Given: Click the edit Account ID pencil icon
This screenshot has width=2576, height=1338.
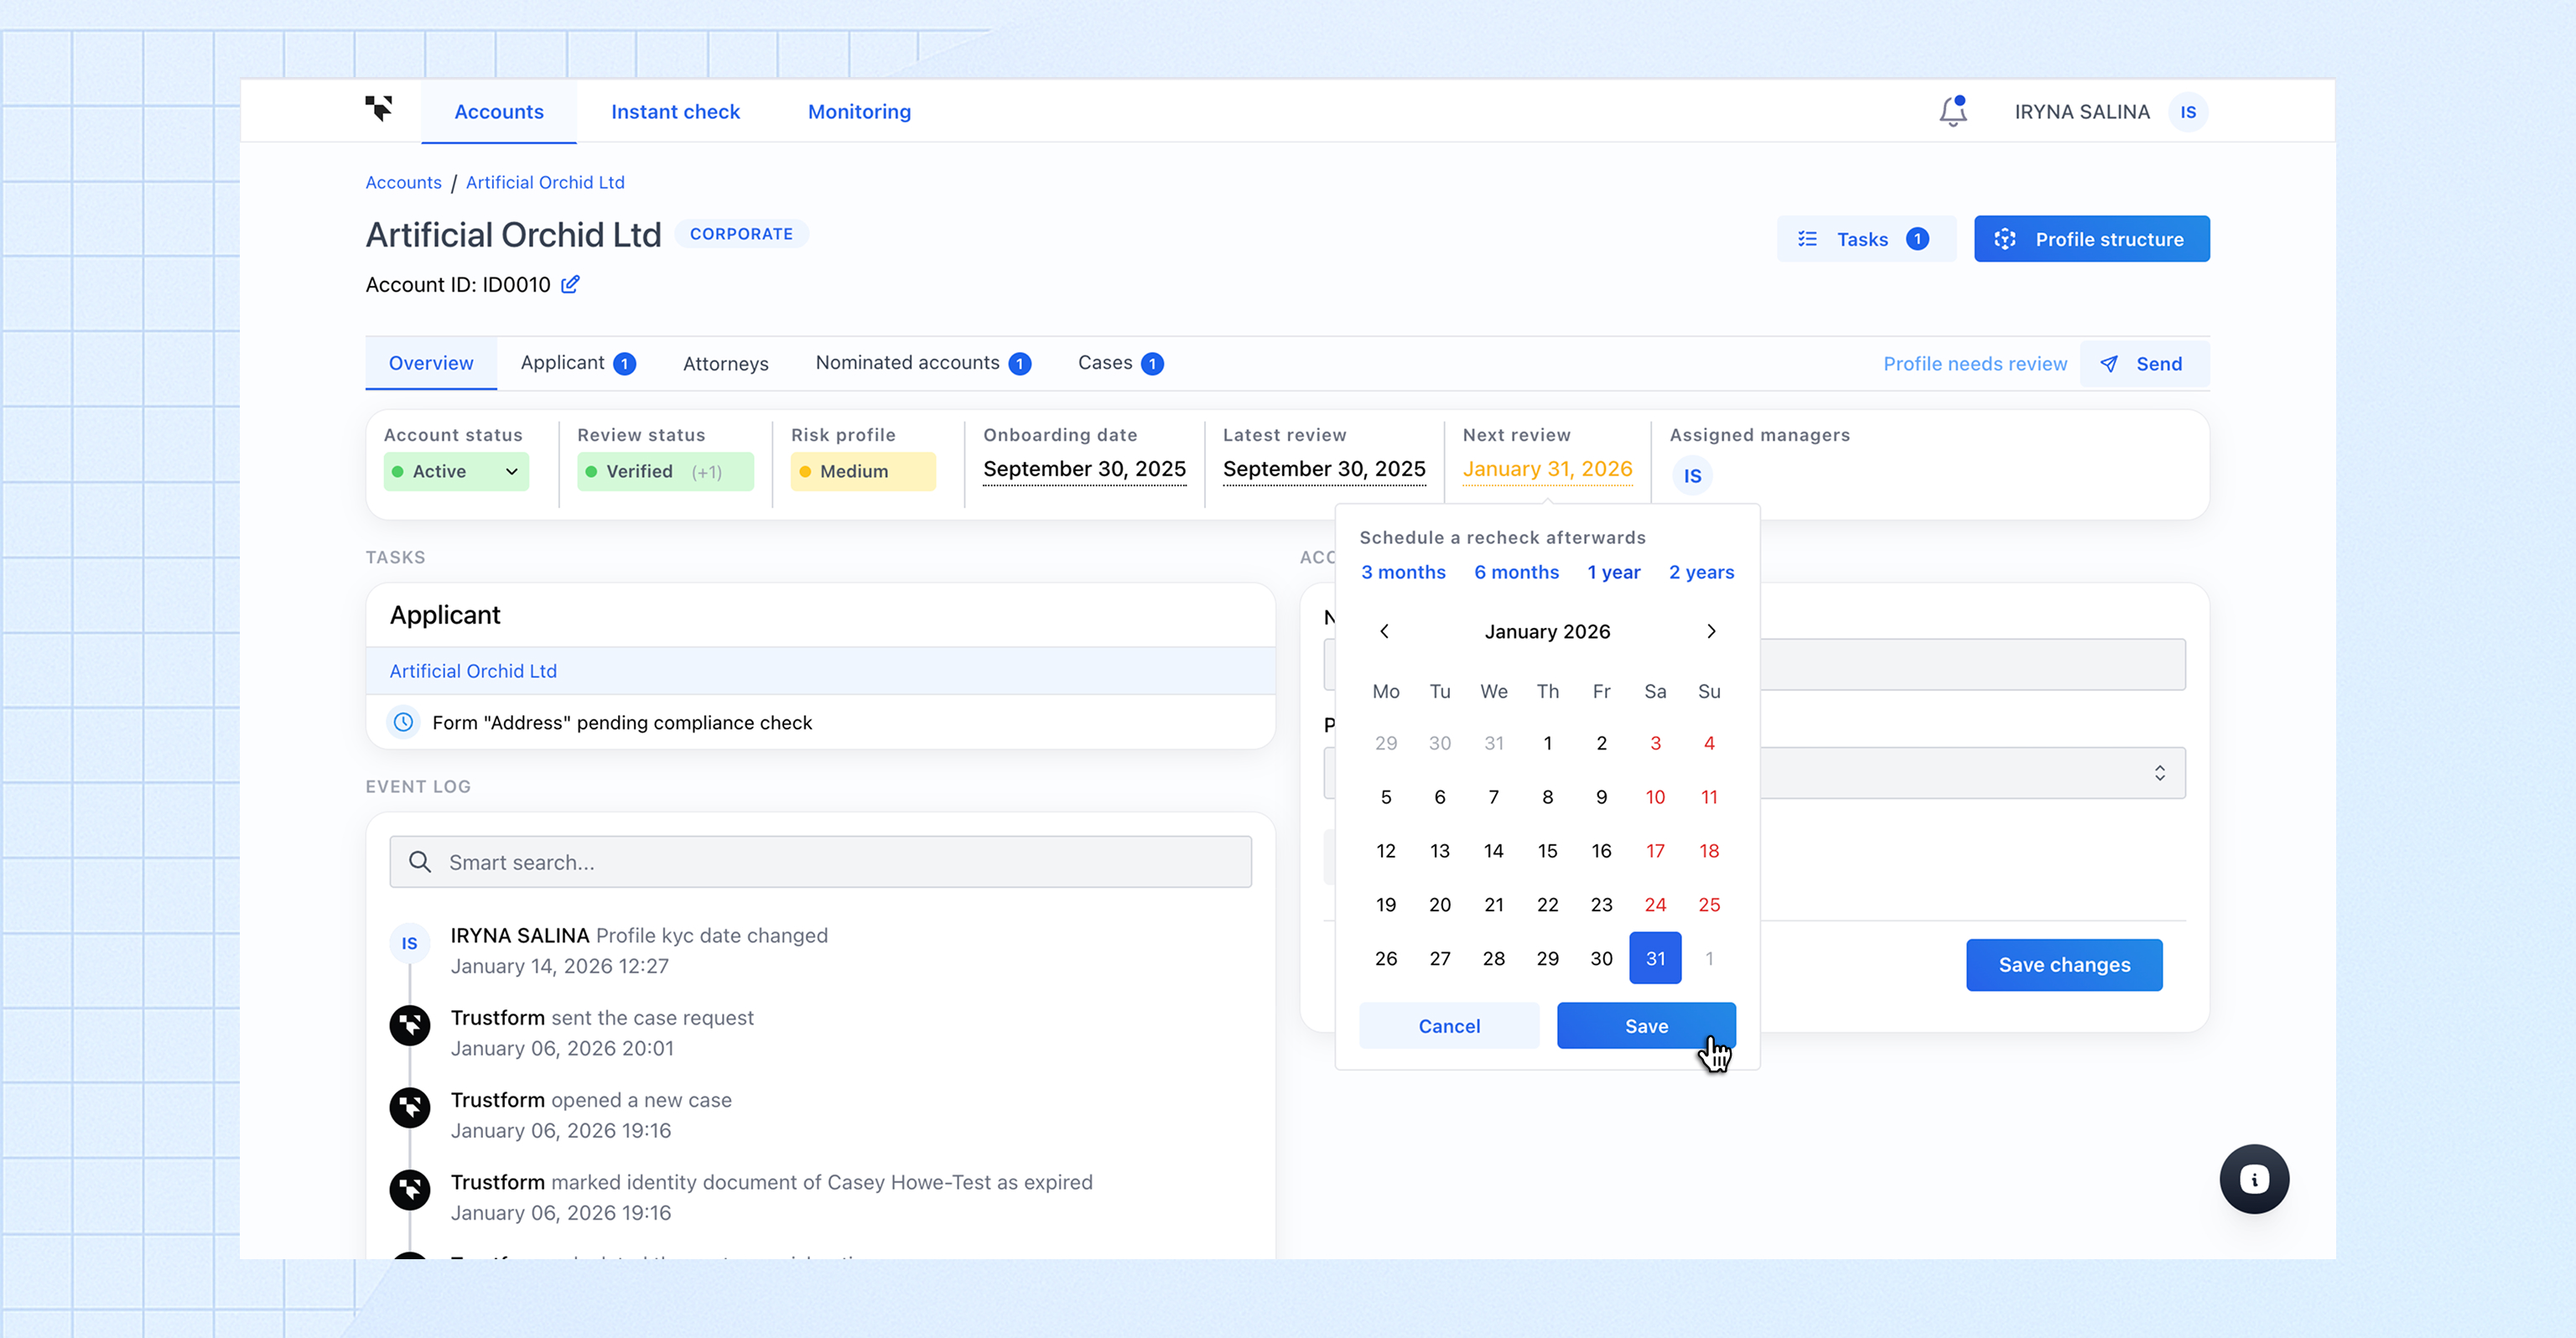Looking at the screenshot, I should click(x=570, y=284).
